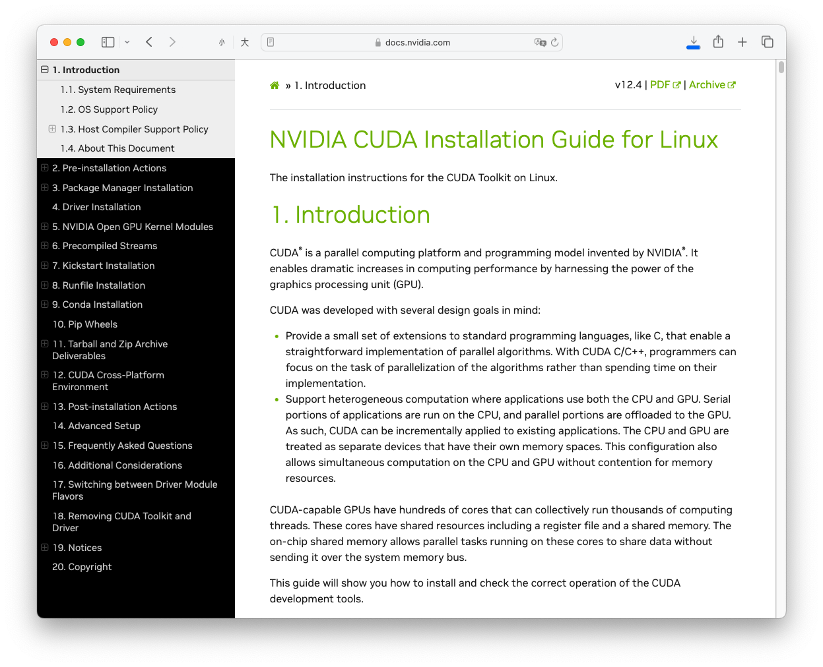Expand 1.3. Host Compiler Support Policy
Screen dimensions: 823x667
(52, 129)
